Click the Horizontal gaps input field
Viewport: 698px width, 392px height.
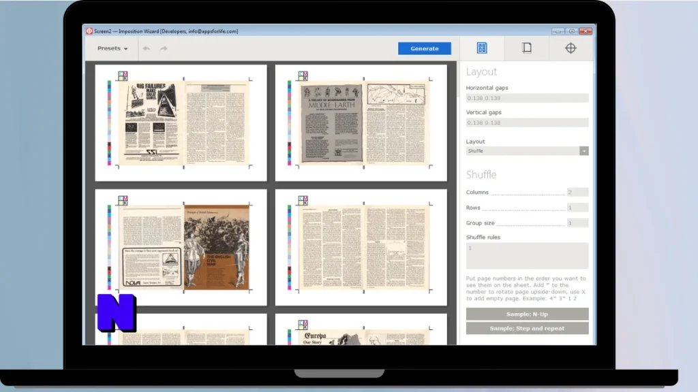[x=527, y=98]
